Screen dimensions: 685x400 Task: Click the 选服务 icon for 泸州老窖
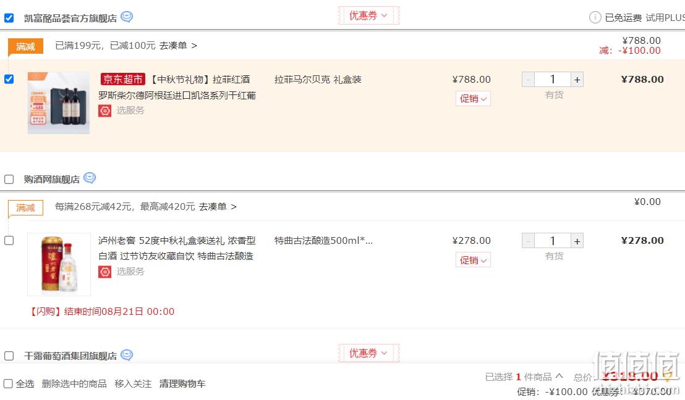[105, 272]
